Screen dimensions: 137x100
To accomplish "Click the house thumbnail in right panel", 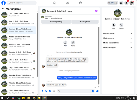I will [118, 13].
